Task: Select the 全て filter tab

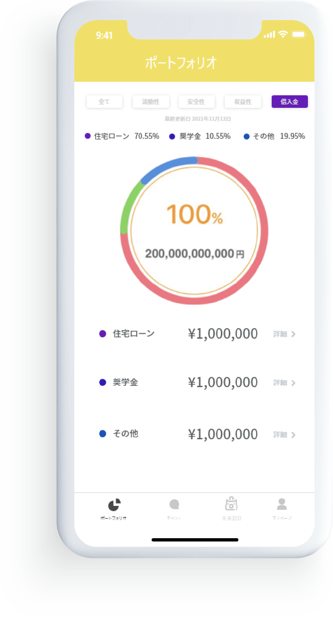Action: [x=104, y=102]
